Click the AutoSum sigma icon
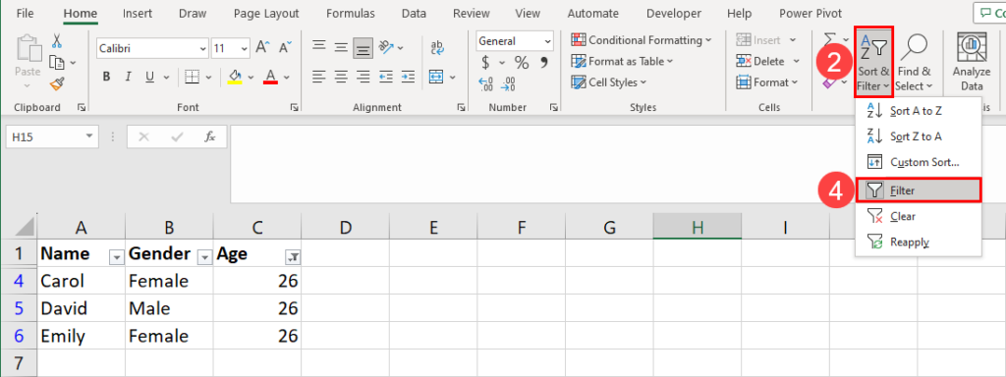The height and width of the screenshot is (377, 1006). (x=829, y=39)
